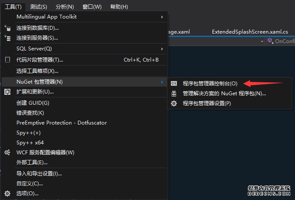This screenshot has width=295, height=200.
Task: Open the 分析(N) menu
Action: click(65, 6)
